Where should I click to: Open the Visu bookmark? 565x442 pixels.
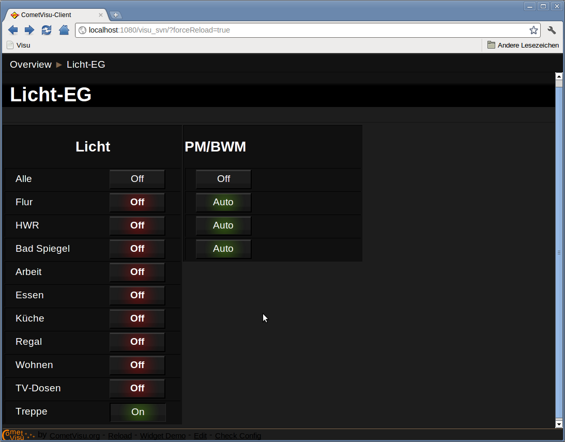coord(19,45)
